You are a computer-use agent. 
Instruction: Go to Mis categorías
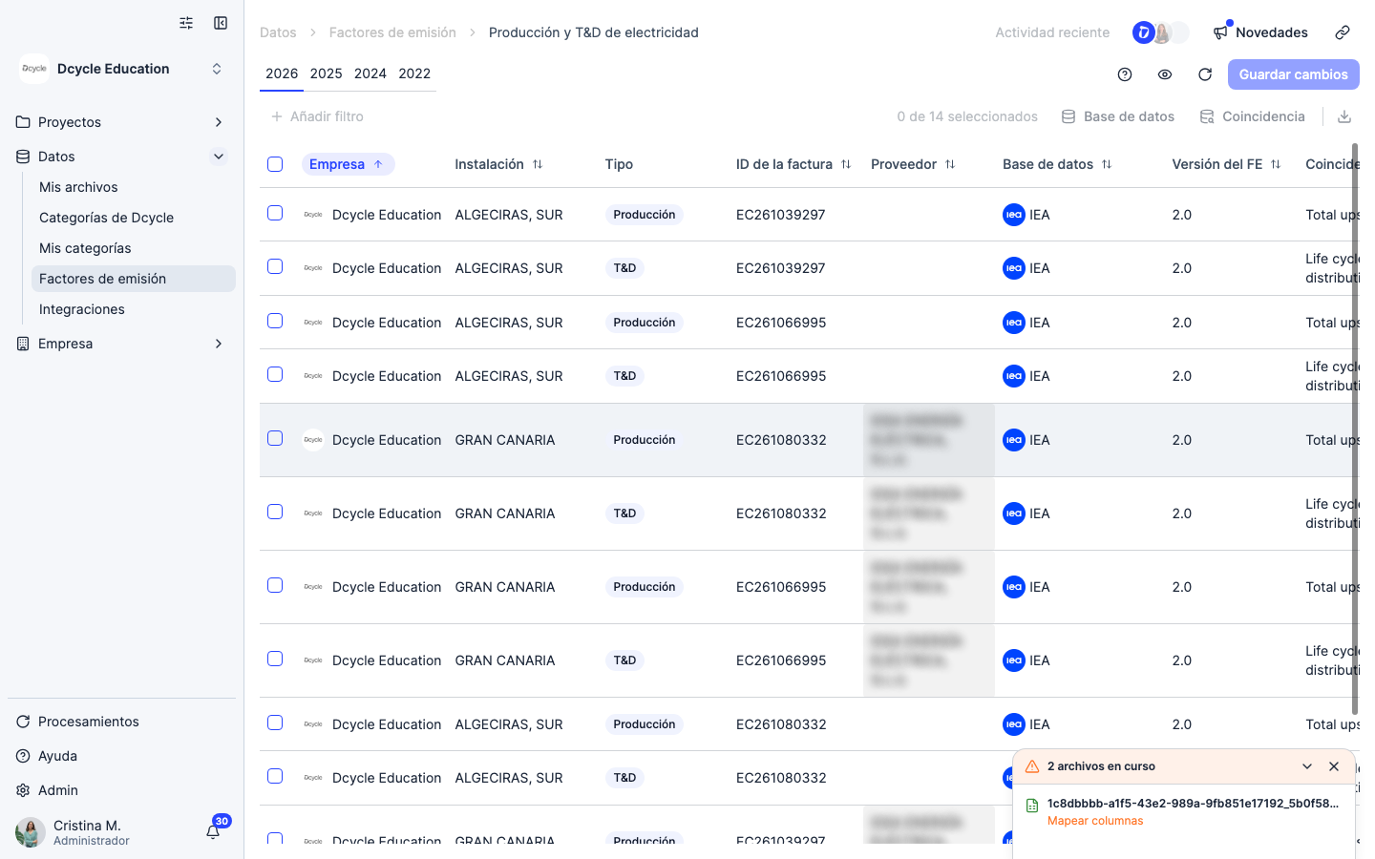pos(134,248)
